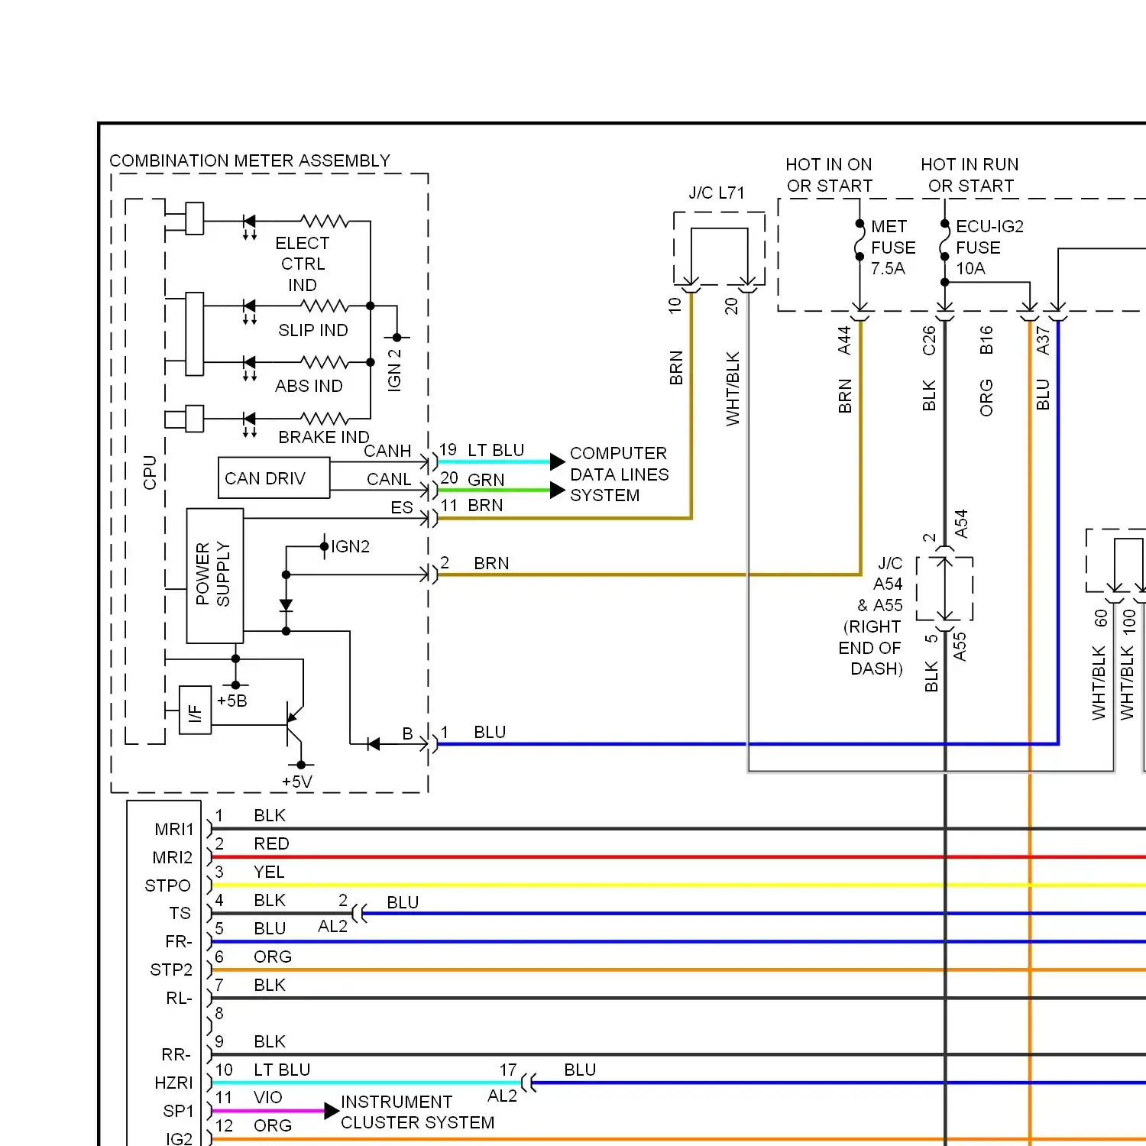Click the CANL terminal label

tap(389, 479)
